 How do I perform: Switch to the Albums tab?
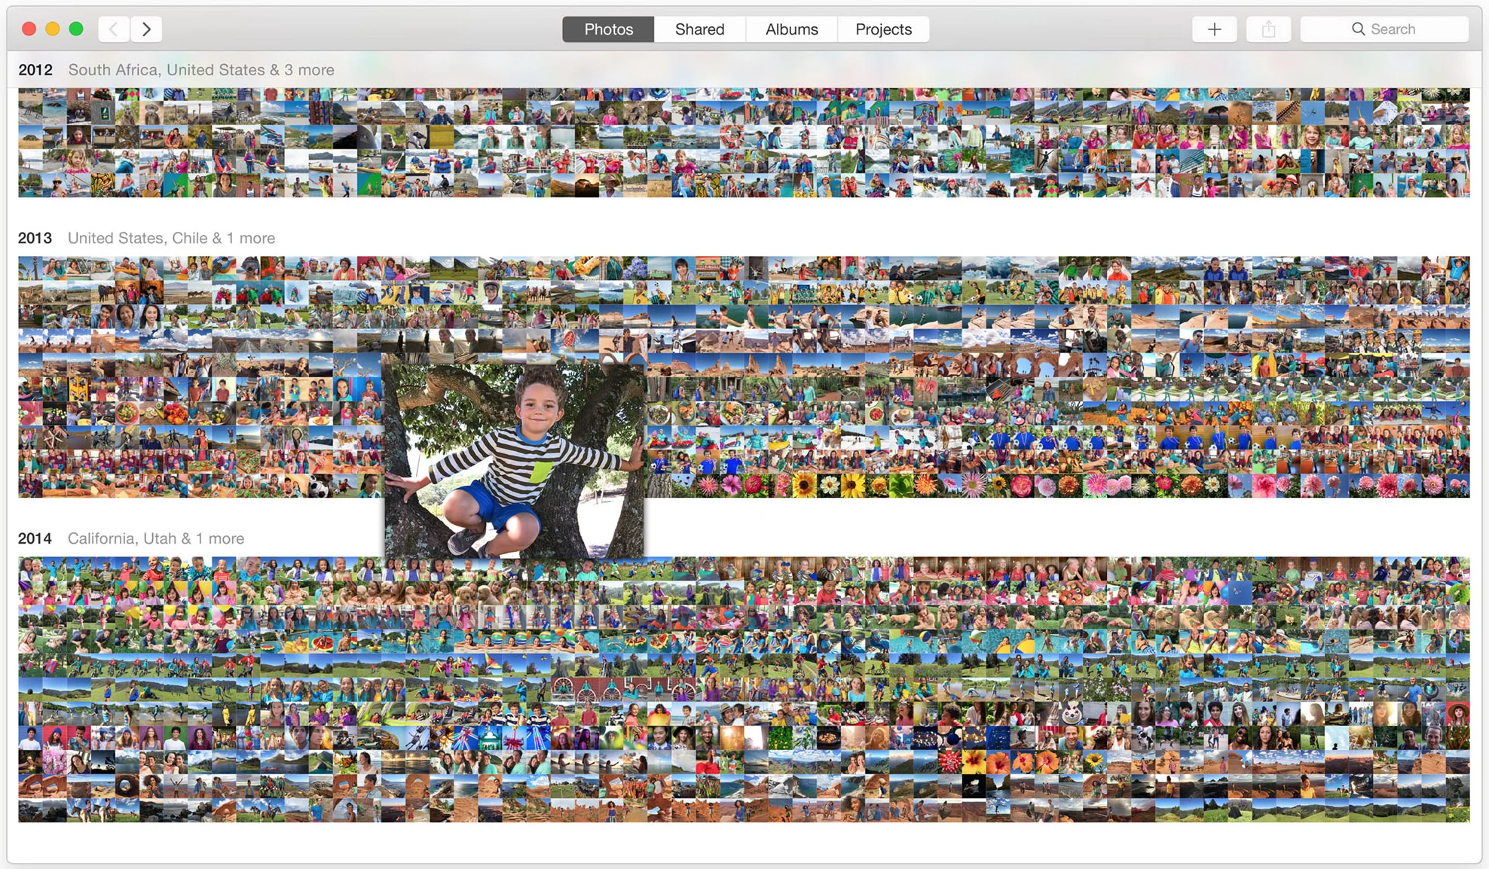click(791, 29)
